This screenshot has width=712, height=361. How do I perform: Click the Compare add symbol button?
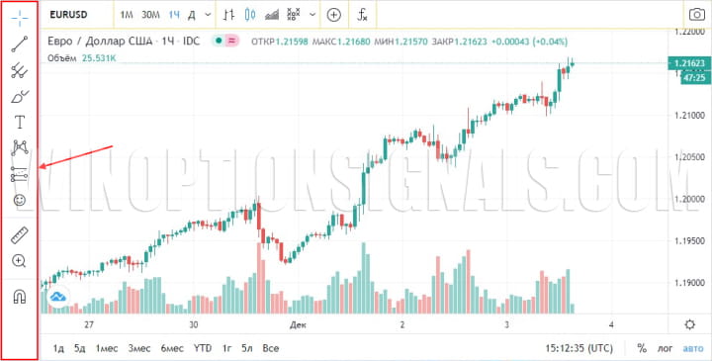tap(334, 15)
